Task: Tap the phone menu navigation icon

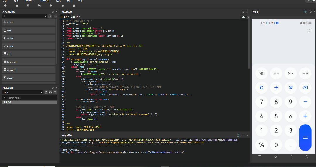Action: click(259, 156)
